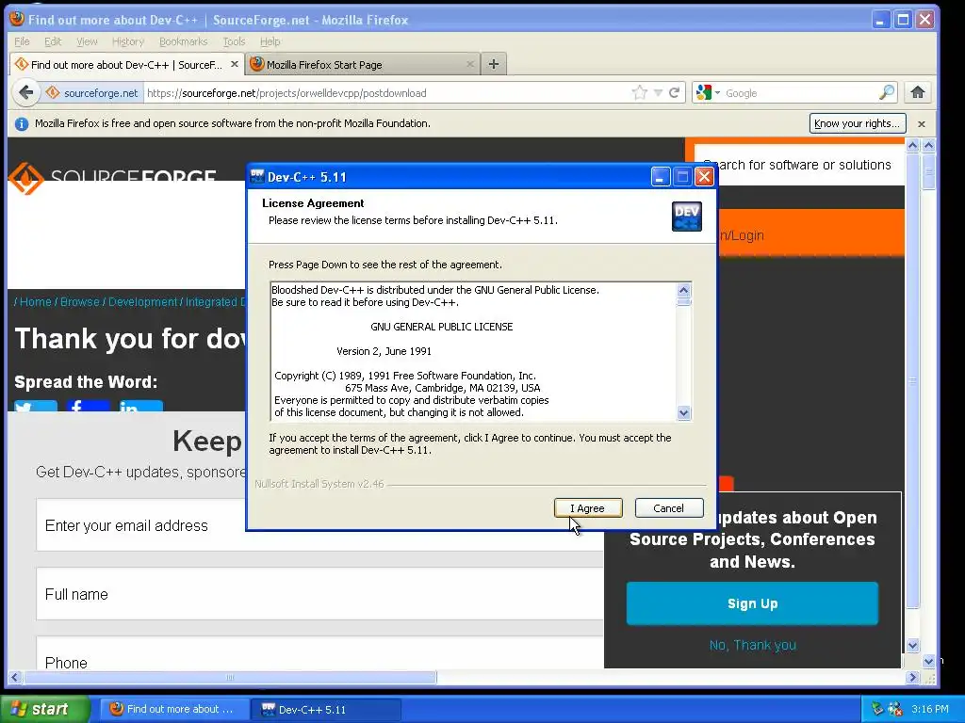The height and width of the screenshot is (723, 965).
Task: Open the History menu
Action: coord(128,41)
